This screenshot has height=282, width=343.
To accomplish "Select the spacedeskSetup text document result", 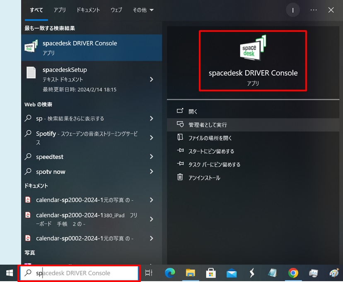I will [x=92, y=79].
